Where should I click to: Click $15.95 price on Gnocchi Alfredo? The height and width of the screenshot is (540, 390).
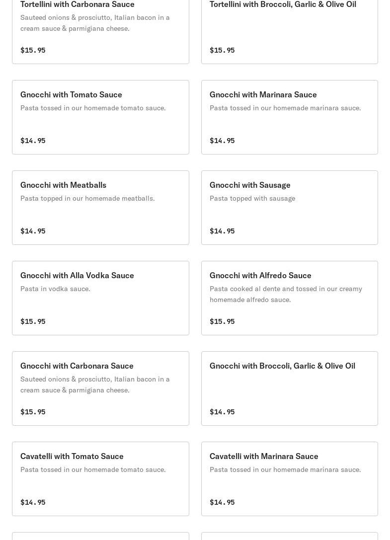[x=222, y=321]
